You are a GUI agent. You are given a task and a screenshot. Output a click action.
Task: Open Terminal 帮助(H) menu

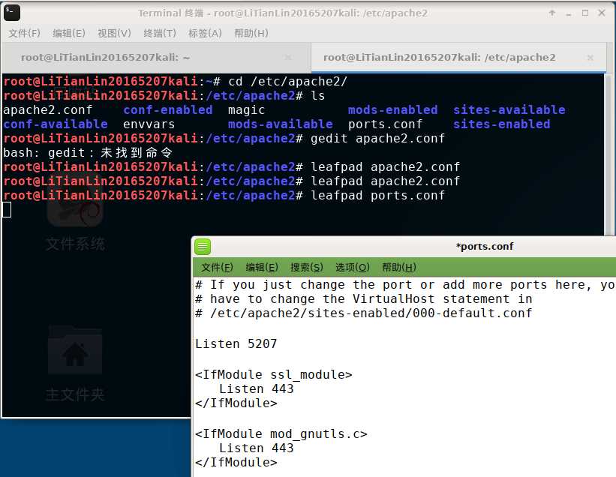(251, 33)
